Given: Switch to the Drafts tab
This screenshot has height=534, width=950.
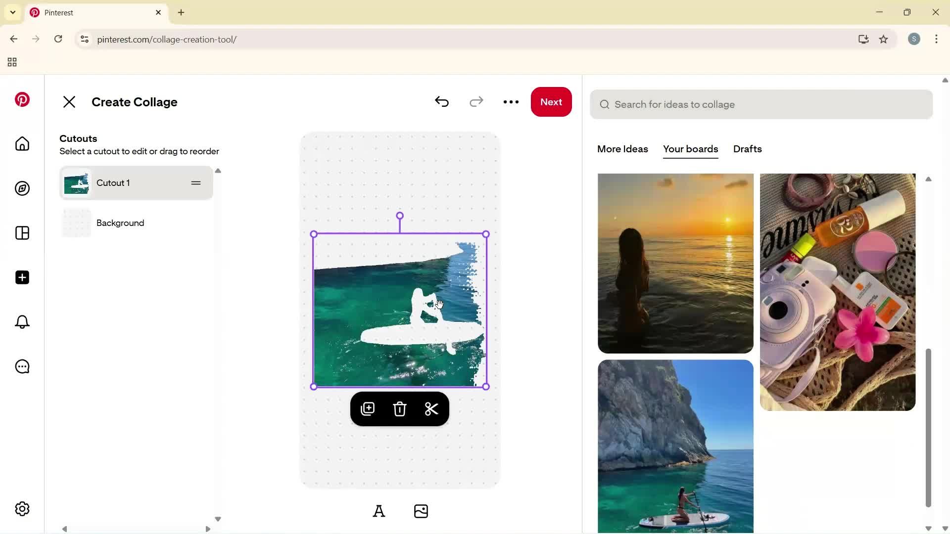Looking at the screenshot, I should point(747,149).
